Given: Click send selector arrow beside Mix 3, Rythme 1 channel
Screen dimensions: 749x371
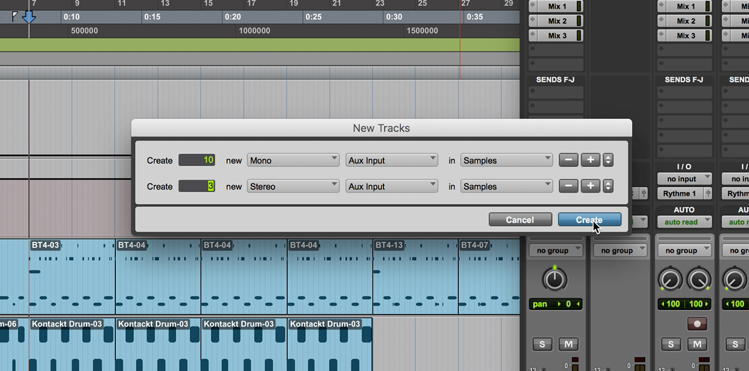Looking at the screenshot, I should (x=662, y=35).
